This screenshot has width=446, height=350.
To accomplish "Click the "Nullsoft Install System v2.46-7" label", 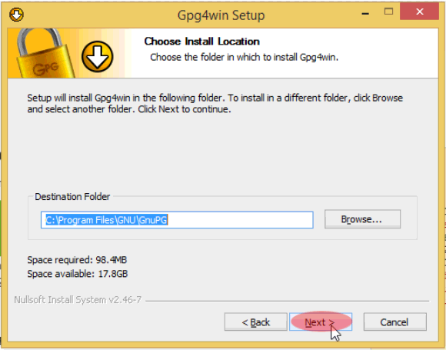I will 78,300.
